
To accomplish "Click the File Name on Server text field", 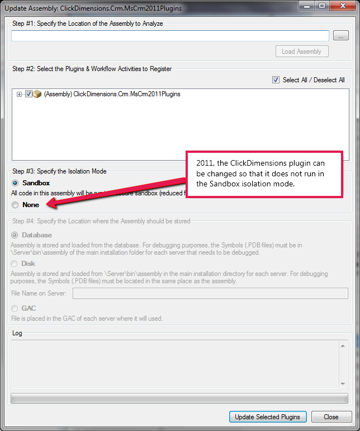I will [210, 293].
